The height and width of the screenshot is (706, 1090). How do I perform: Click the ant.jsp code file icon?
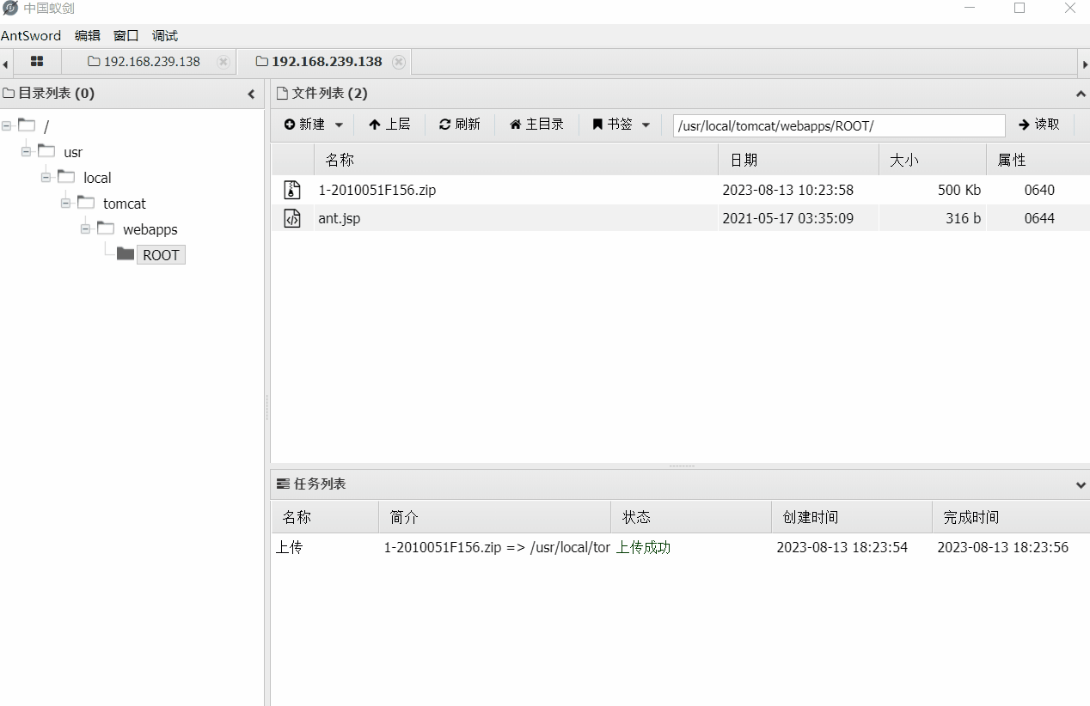point(292,218)
